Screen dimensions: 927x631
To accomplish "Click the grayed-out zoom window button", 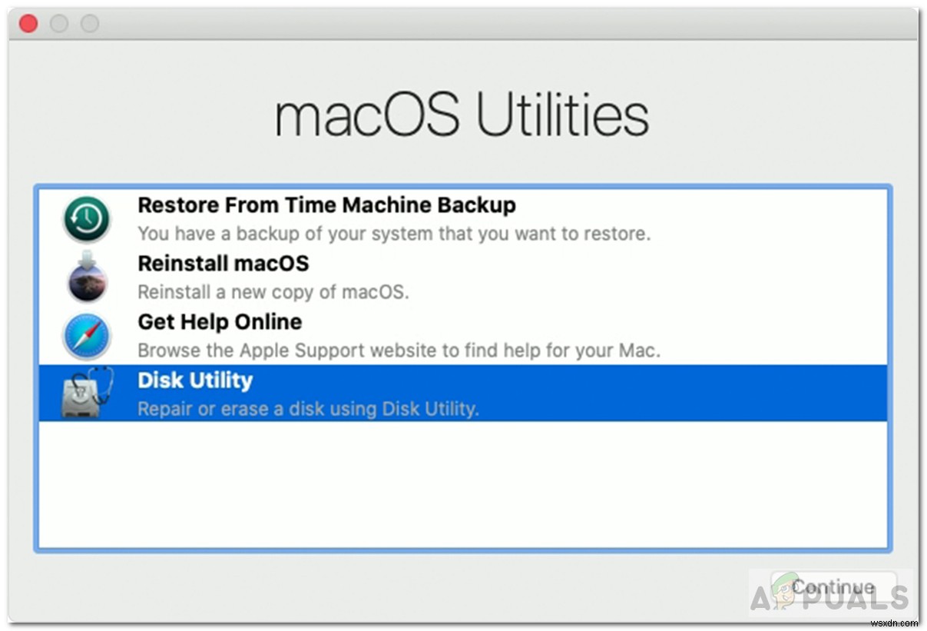I will point(90,24).
